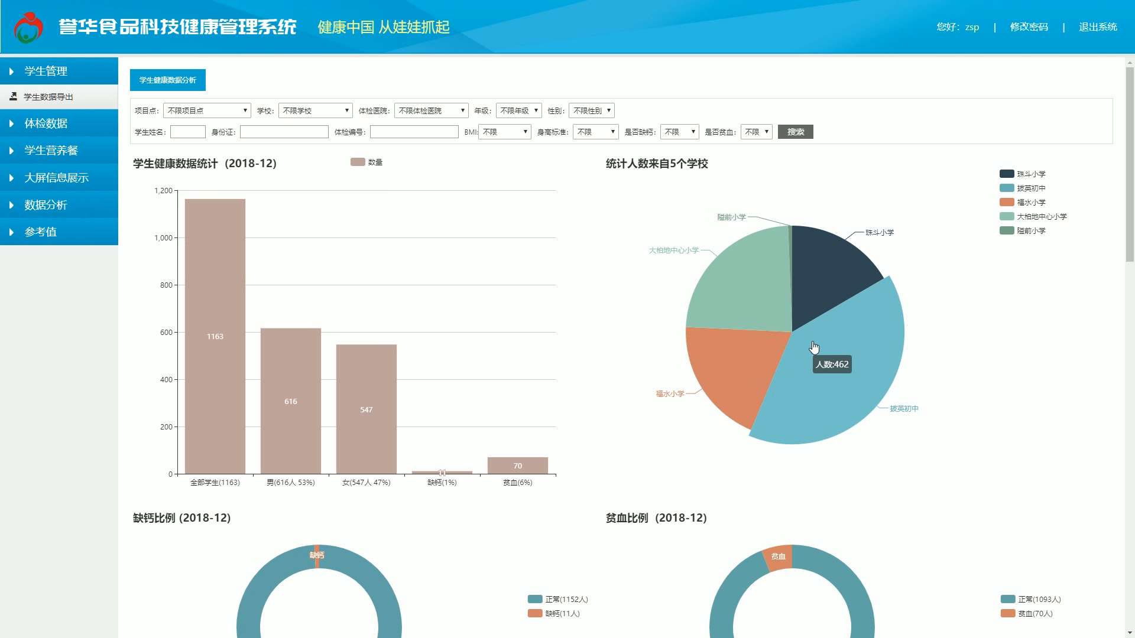Click the 修改密码 link
Image resolution: width=1135 pixels, height=638 pixels.
point(1029,27)
